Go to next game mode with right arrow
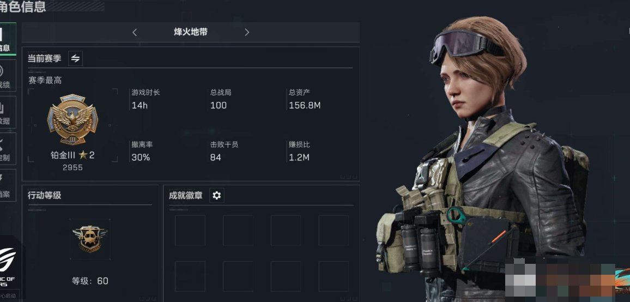 247,33
